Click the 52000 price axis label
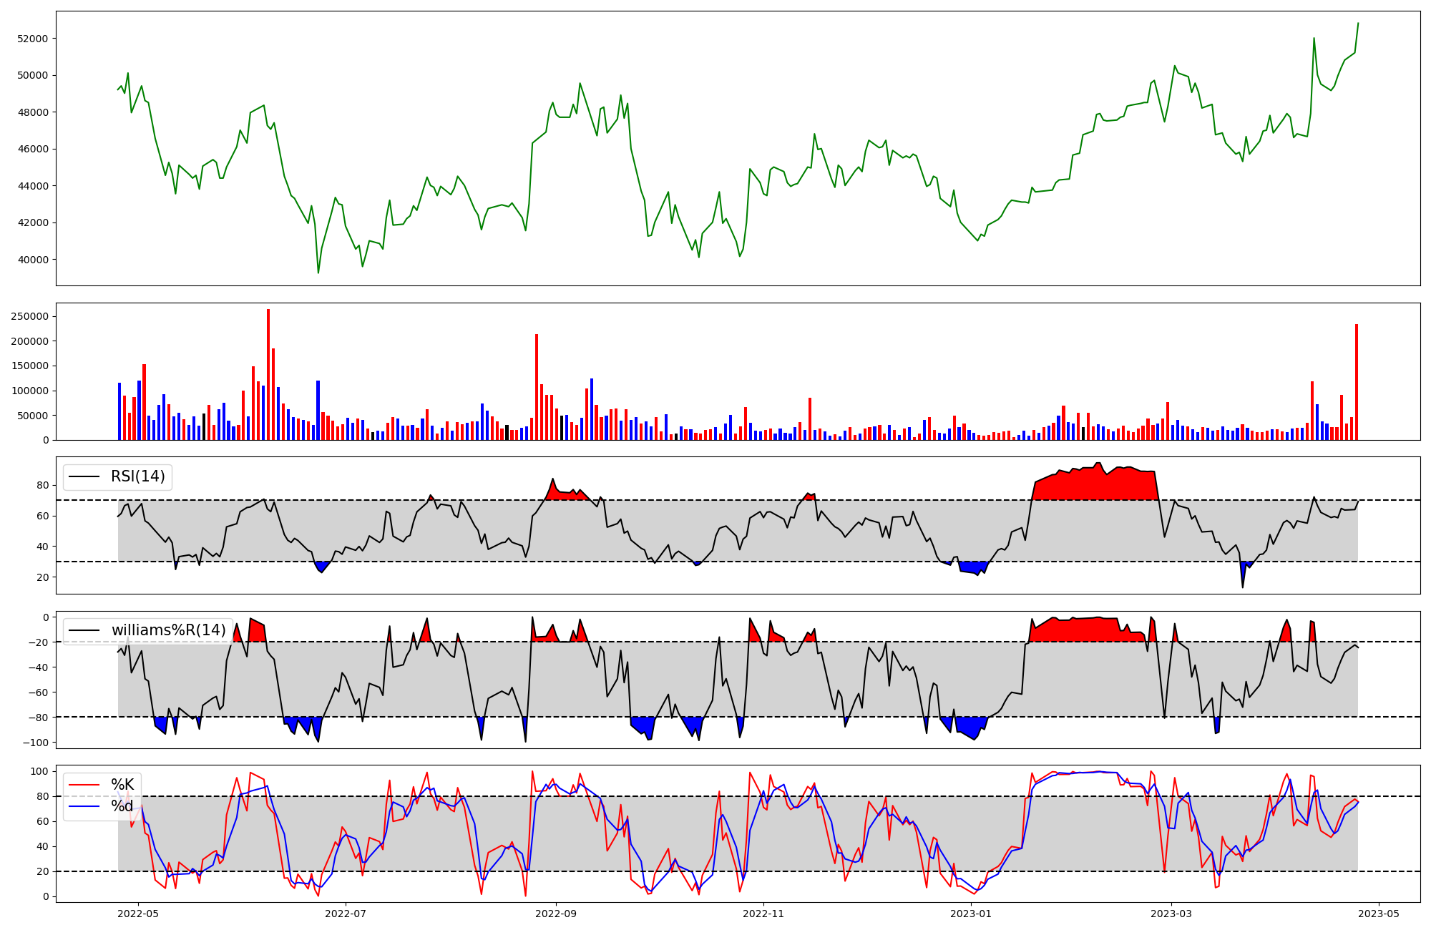 click(33, 39)
